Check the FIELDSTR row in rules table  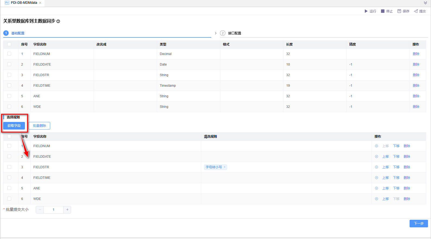(9, 167)
